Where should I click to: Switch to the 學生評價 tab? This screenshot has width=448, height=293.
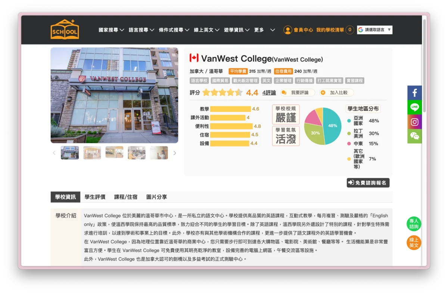point(95,197)
